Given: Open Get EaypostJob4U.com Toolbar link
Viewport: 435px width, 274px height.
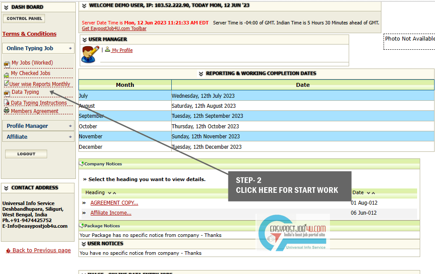Looking at the screenshot, I should (114, 29).
